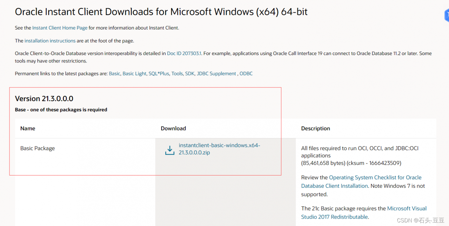Open Doc ID 207303.1 link
The height and width of the screenshot is (226, 449).
(184, 53)
